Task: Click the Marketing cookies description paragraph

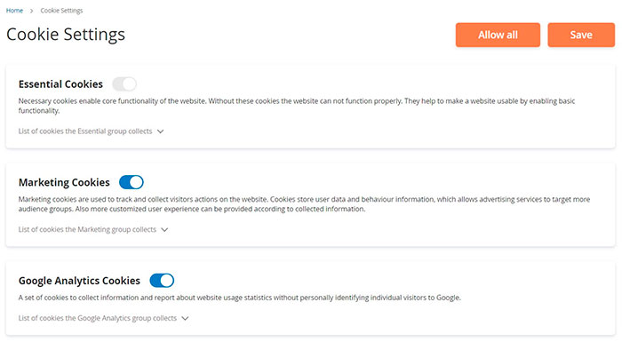Action: tap(304, 204)
